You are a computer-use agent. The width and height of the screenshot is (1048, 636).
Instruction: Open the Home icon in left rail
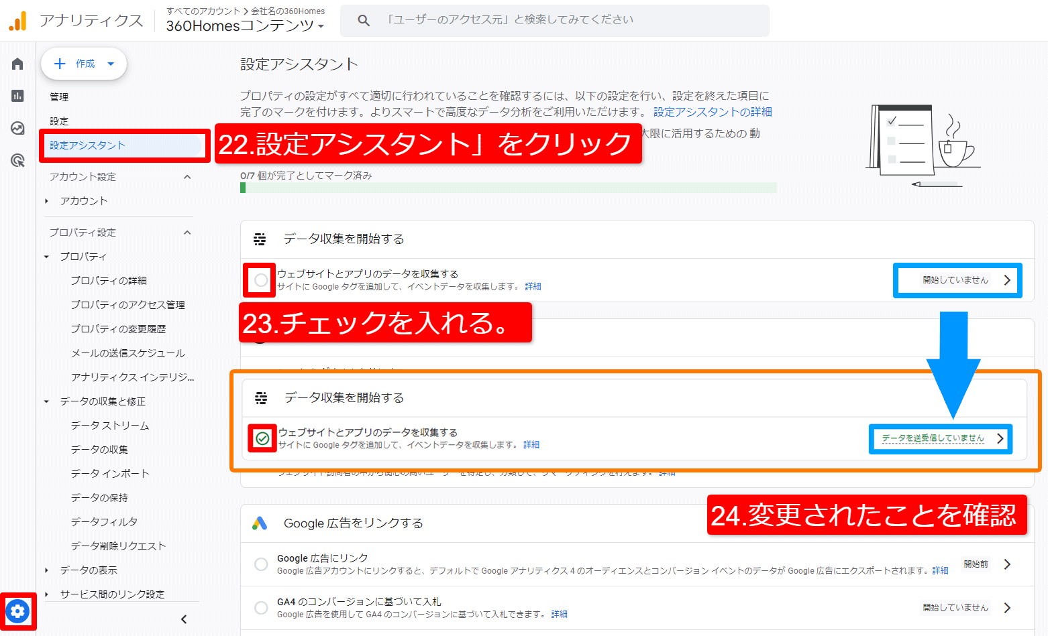[17, 64]
